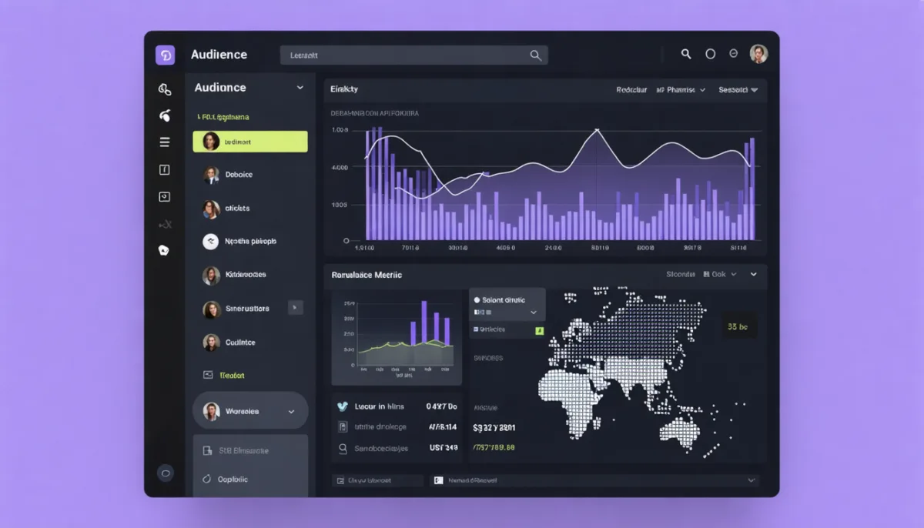Expand the chevron under Solont dirutic
The image size is (924, 528).
click(x=533, y=313)
